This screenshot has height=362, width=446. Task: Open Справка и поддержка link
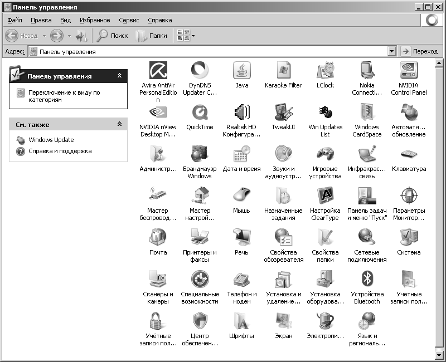point(60,151)
